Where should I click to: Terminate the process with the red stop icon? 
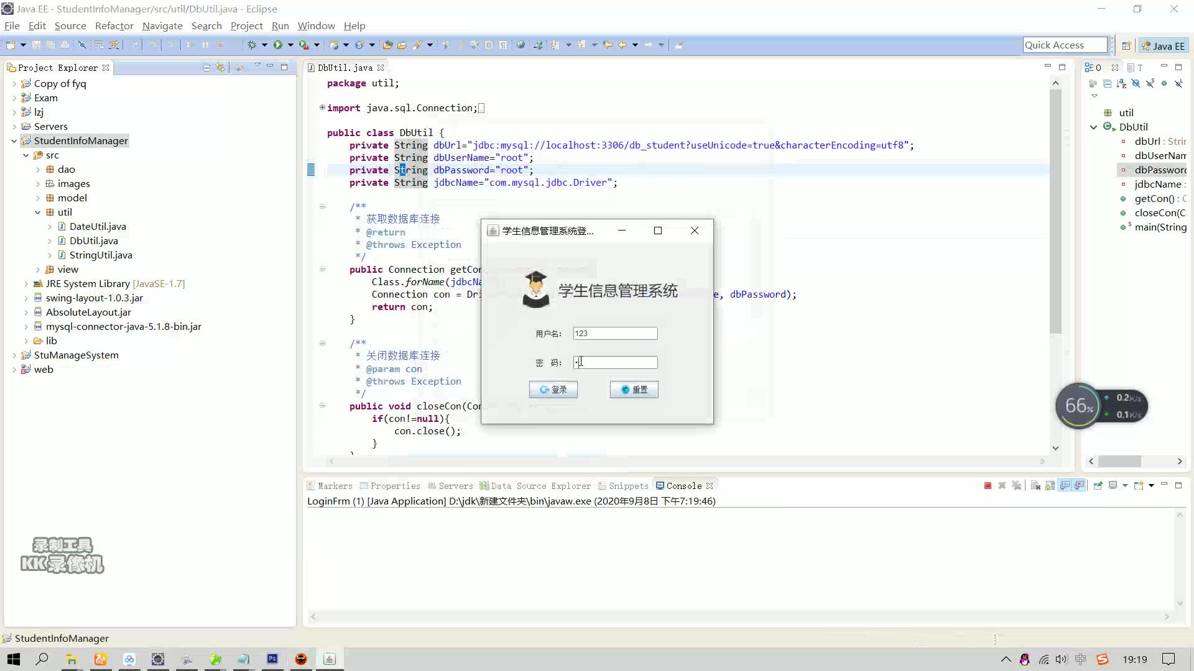(987, 485)
